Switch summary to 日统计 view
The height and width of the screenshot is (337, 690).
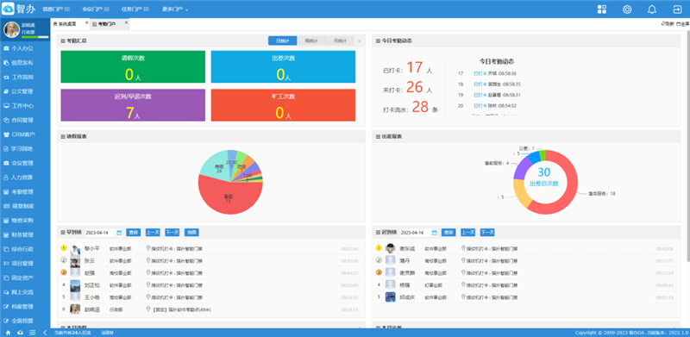[x=283, y=41]
